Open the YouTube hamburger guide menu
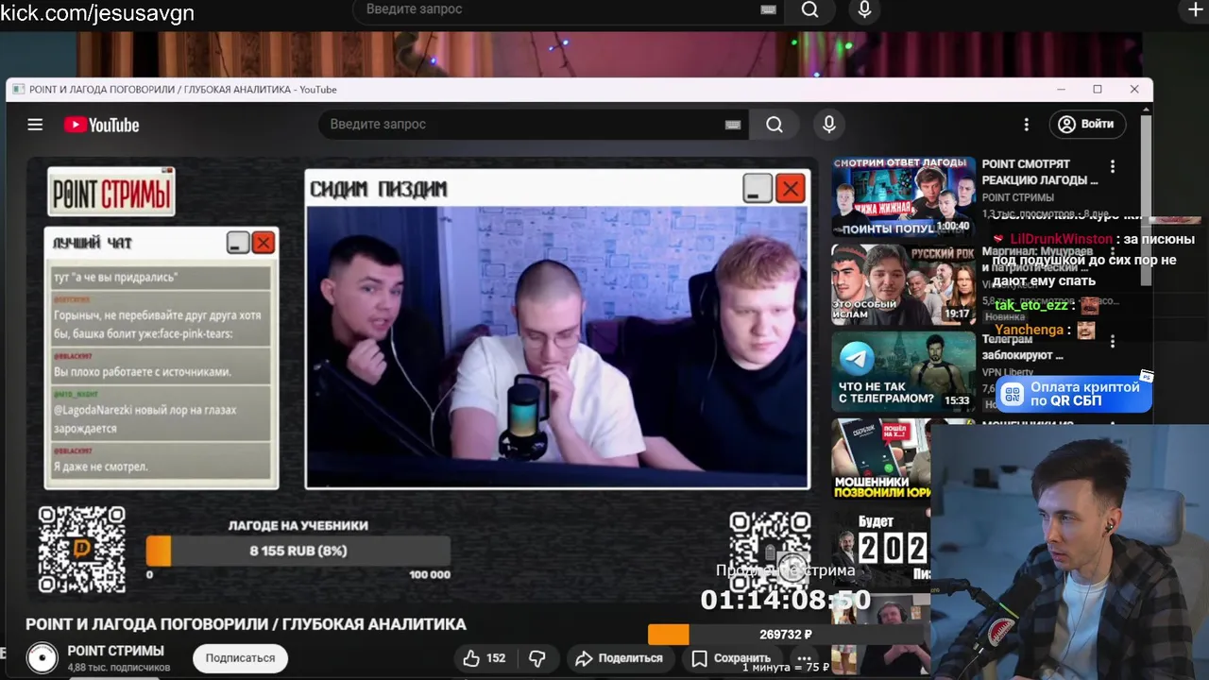1209x680 pixels. pyautogui.click(x=35, y=125)
